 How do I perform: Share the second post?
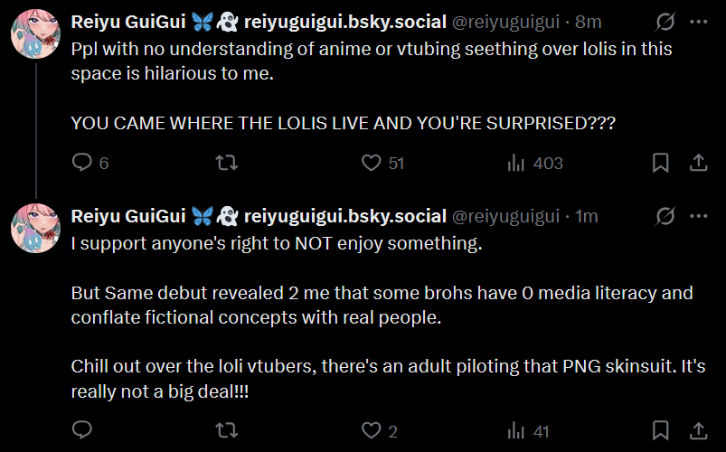point(698,431)
